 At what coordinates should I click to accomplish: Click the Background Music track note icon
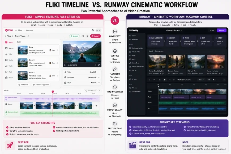(x=6, y=112)
